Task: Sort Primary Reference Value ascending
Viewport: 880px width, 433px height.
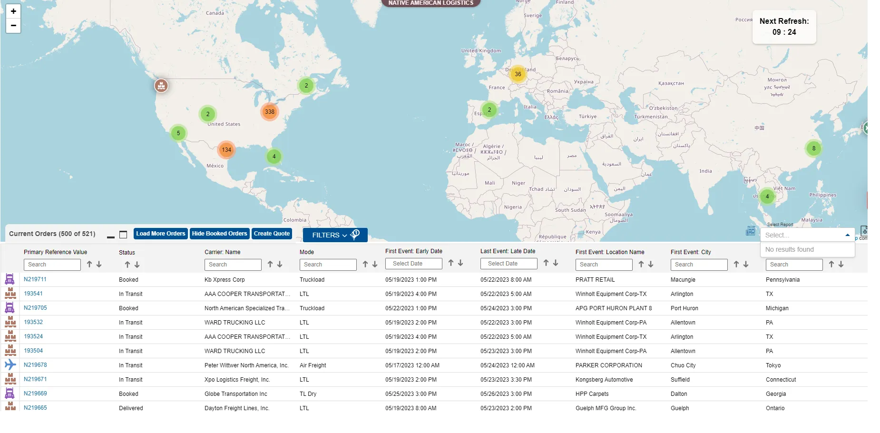Action: [89, 265]
